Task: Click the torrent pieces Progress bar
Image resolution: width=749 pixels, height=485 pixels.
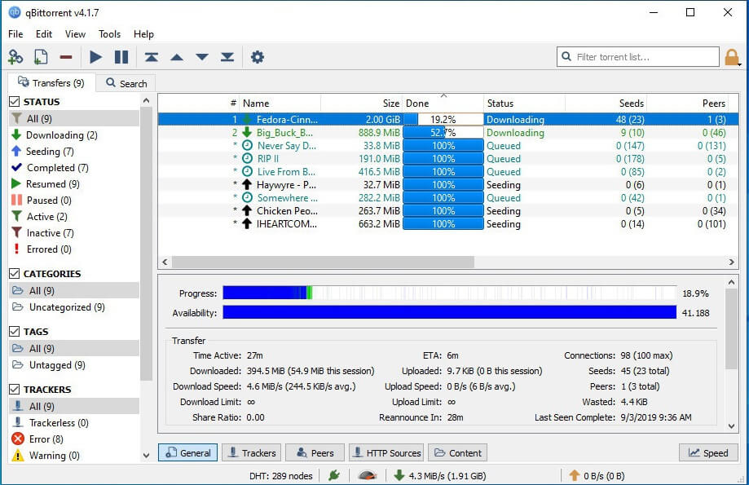Action: point(449,293)
